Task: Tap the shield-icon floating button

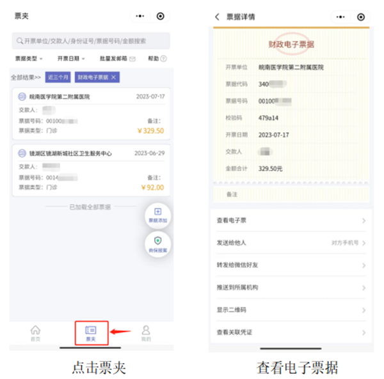Action: point(158,245)
